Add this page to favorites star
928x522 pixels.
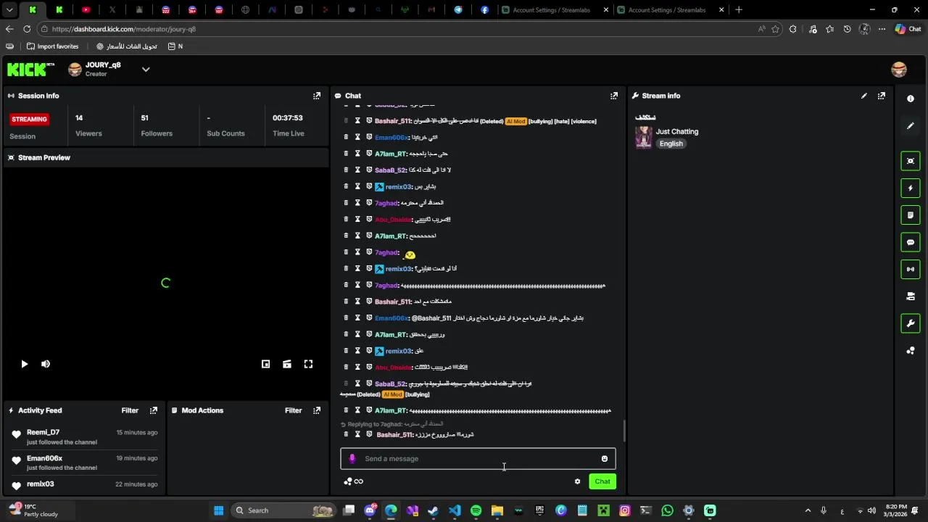776,29
